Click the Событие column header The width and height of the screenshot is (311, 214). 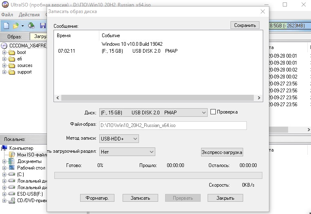[111, 36]
